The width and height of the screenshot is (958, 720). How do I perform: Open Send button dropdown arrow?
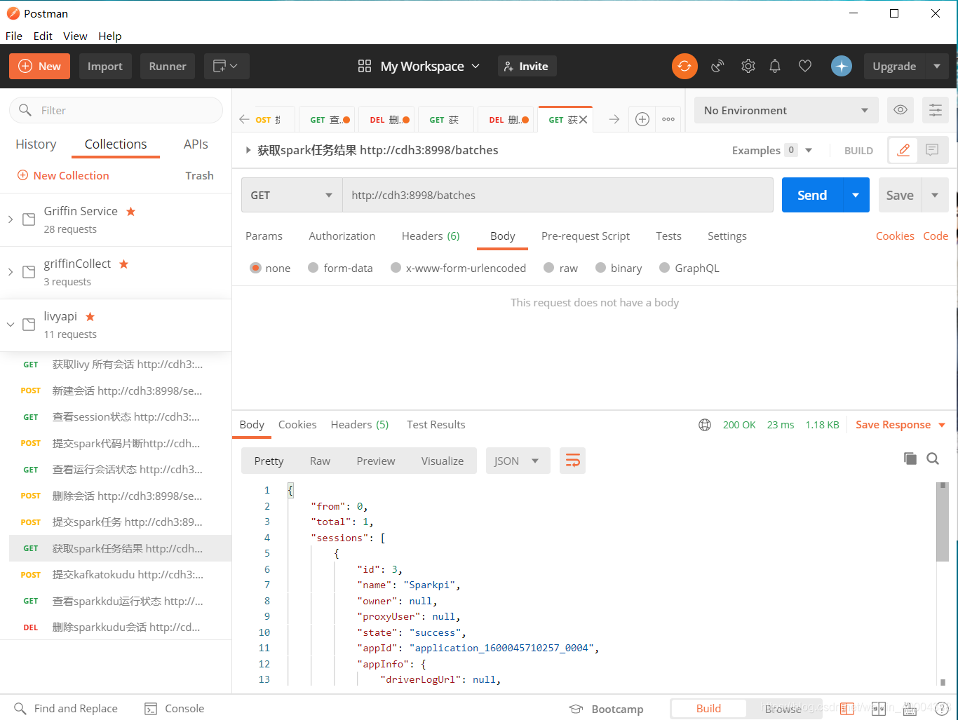point(856,195)
